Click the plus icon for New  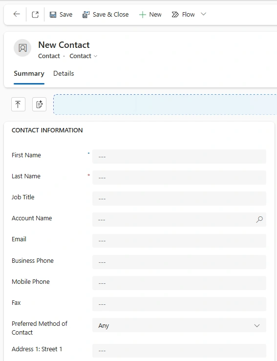click(143, 15)
